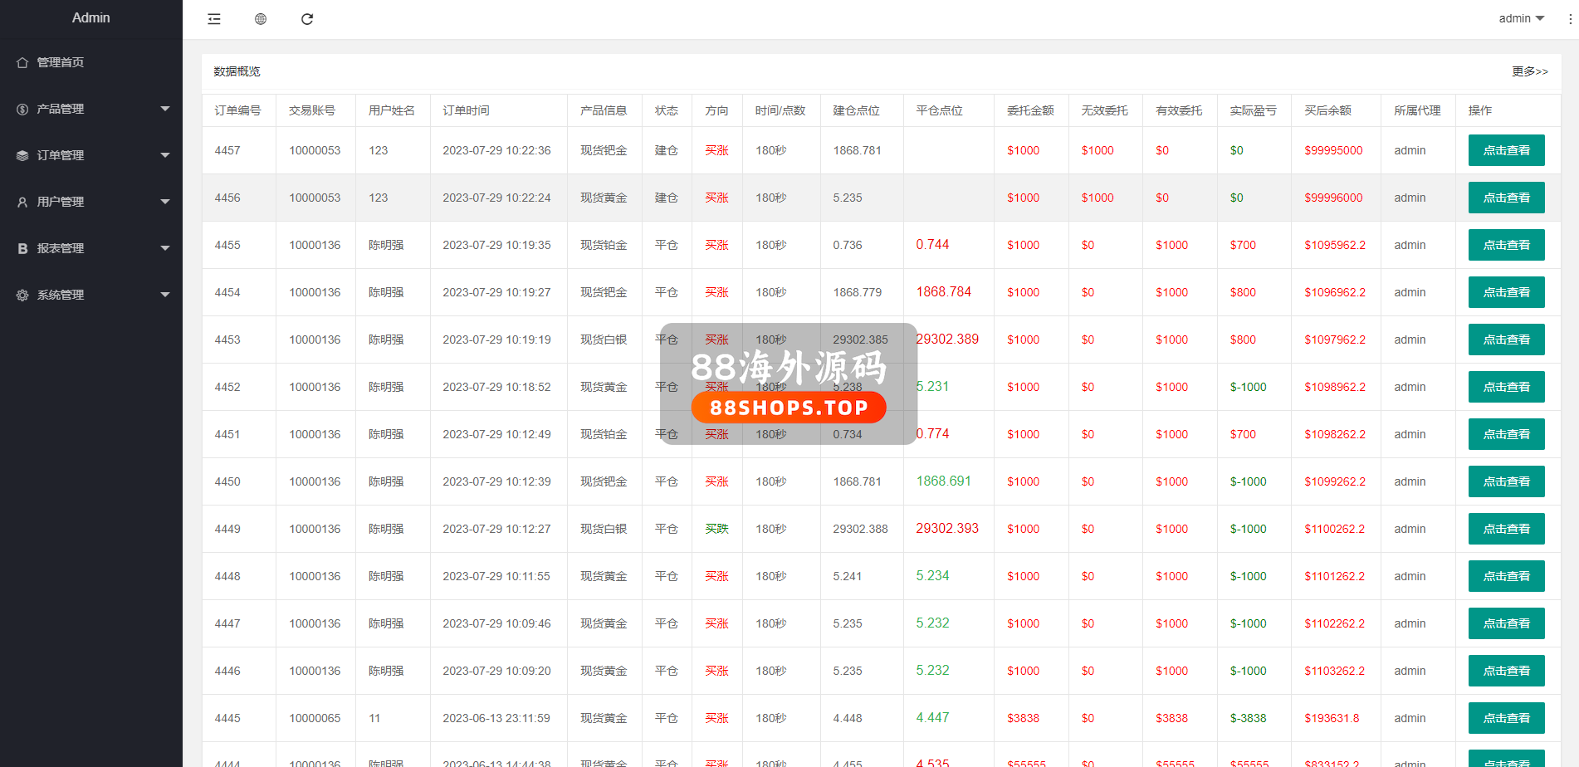The width and height of the screenshot is (1579, 767).
Task: Click the 订单时间 column header
Action: pyautogui.click(x=466, y=110)
